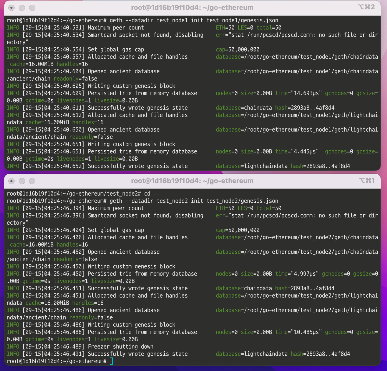Click the value time="14.693µs"

(x=299, y=93)
